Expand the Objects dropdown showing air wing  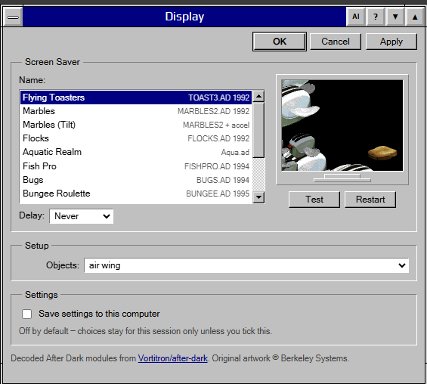click(x=246, y=265)
